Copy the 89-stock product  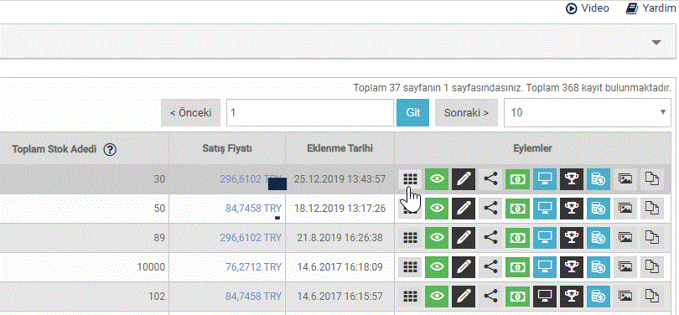[651, 238]
